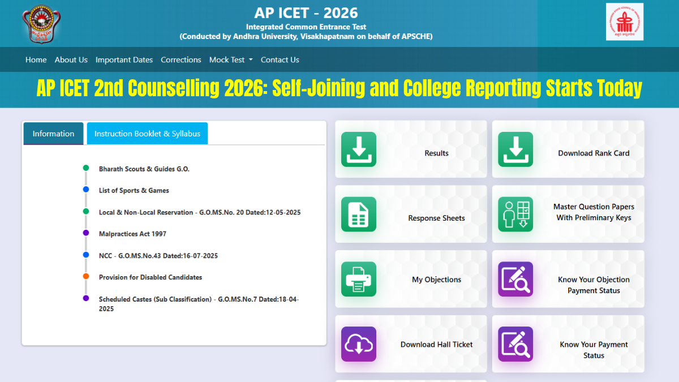Open List of Sports & Games link
Viewport: 679px width, 382px height.
(134, 191)
